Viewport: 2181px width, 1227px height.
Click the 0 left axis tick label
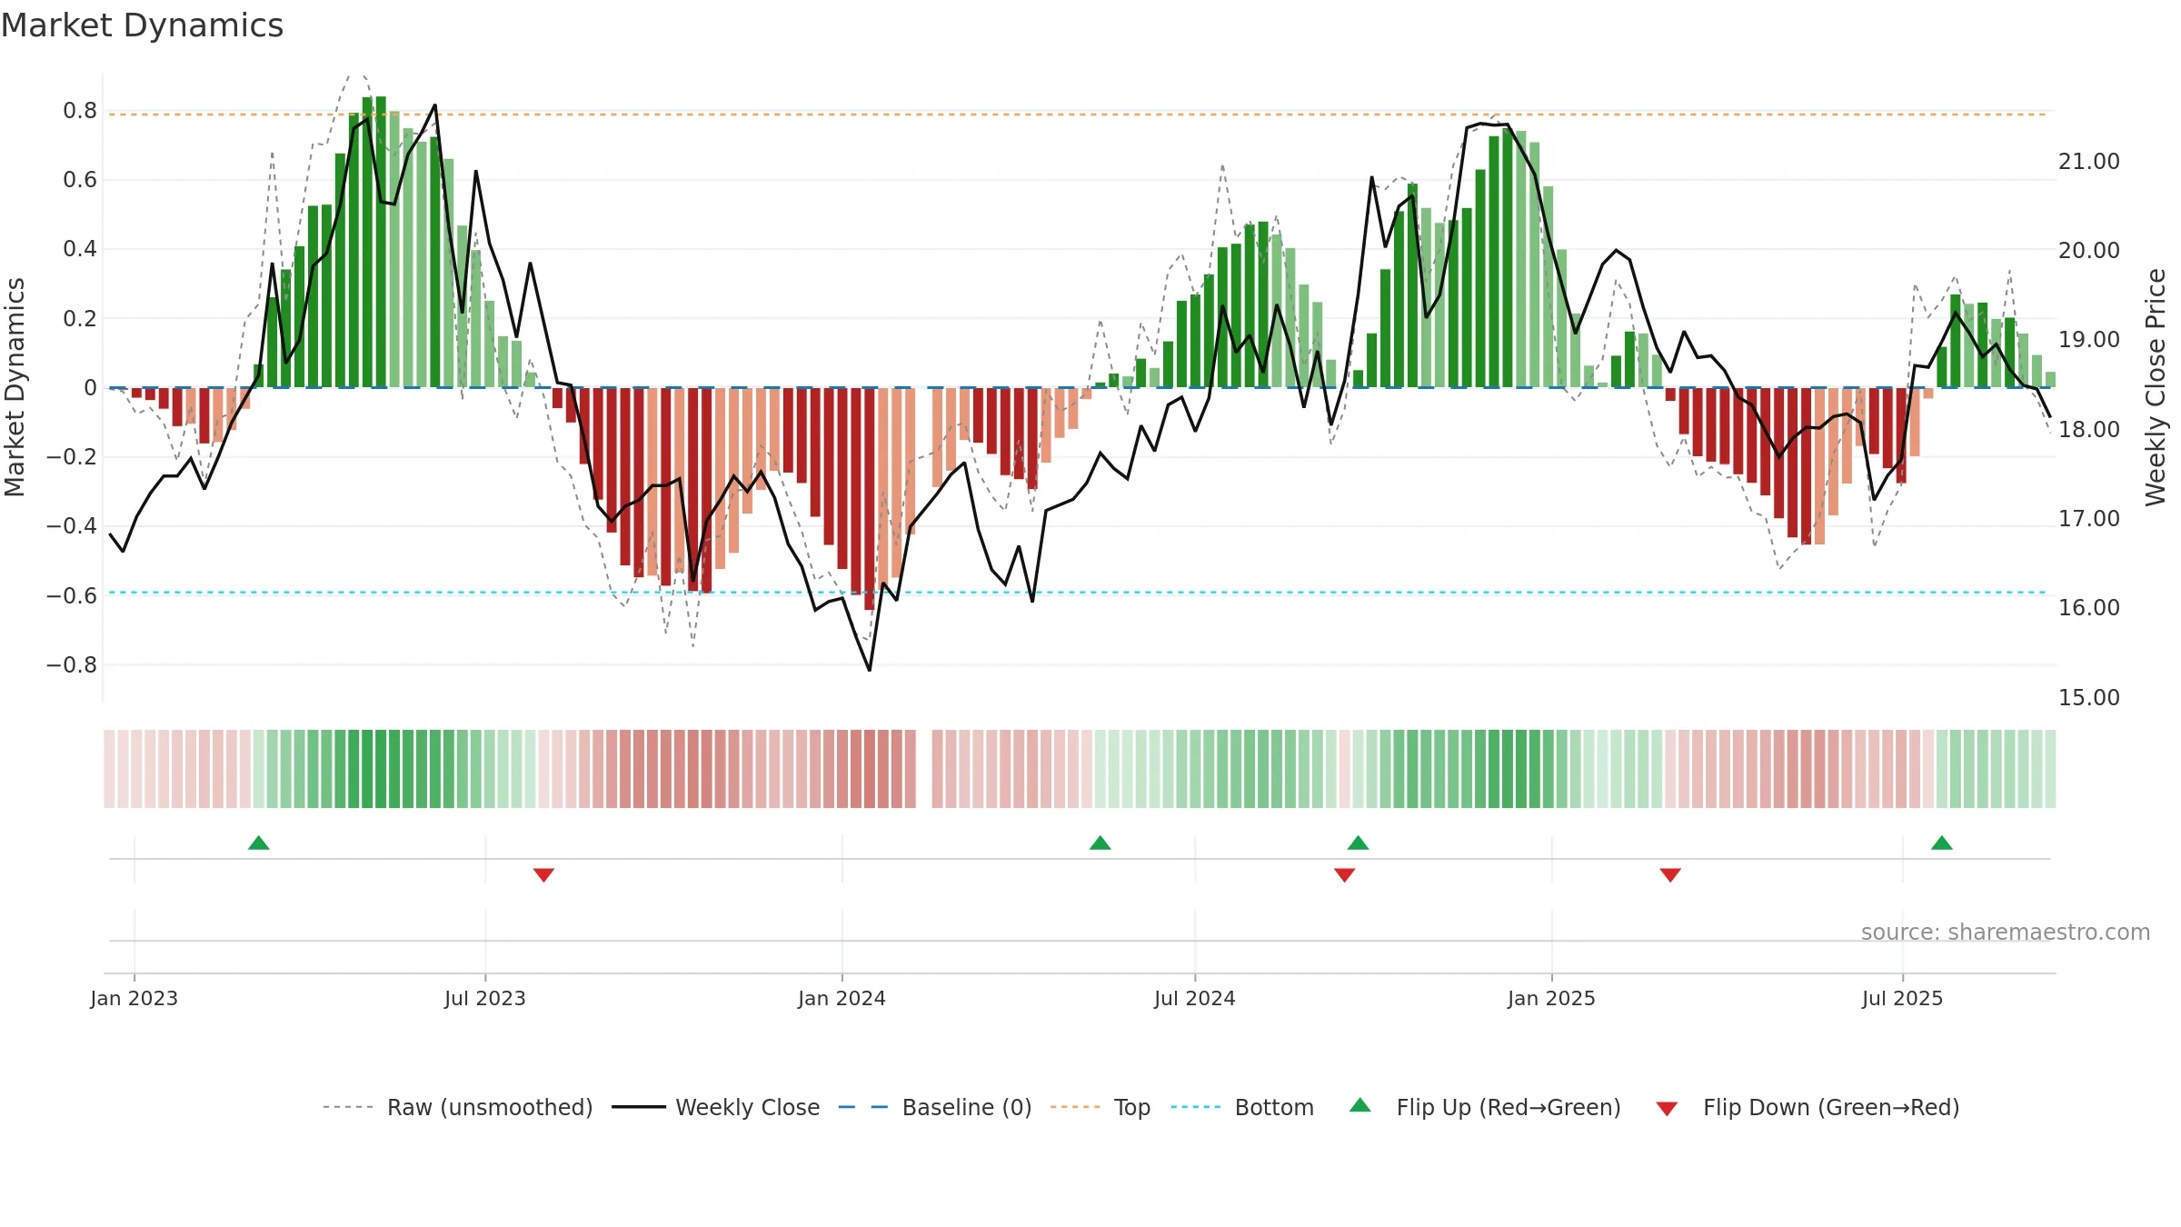point(90,388)
